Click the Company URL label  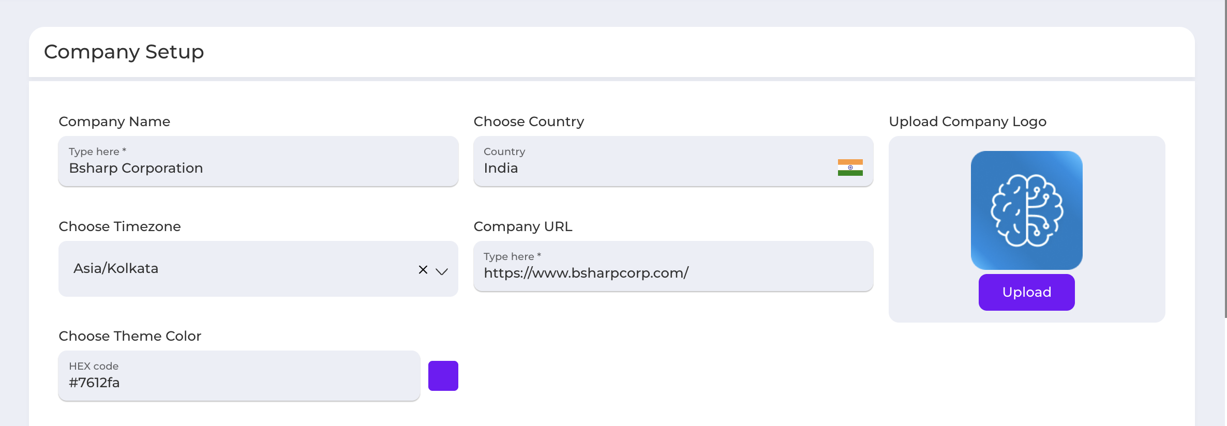pos(522,226)
